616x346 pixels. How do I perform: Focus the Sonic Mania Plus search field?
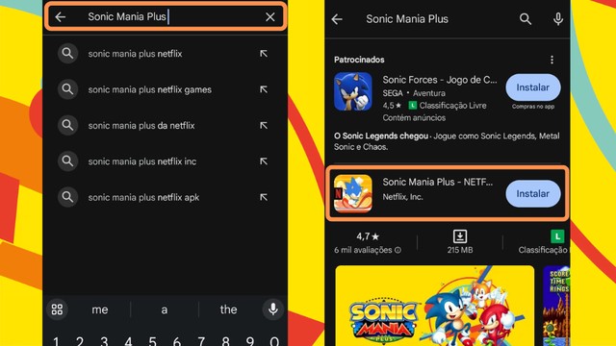(166, 16)
